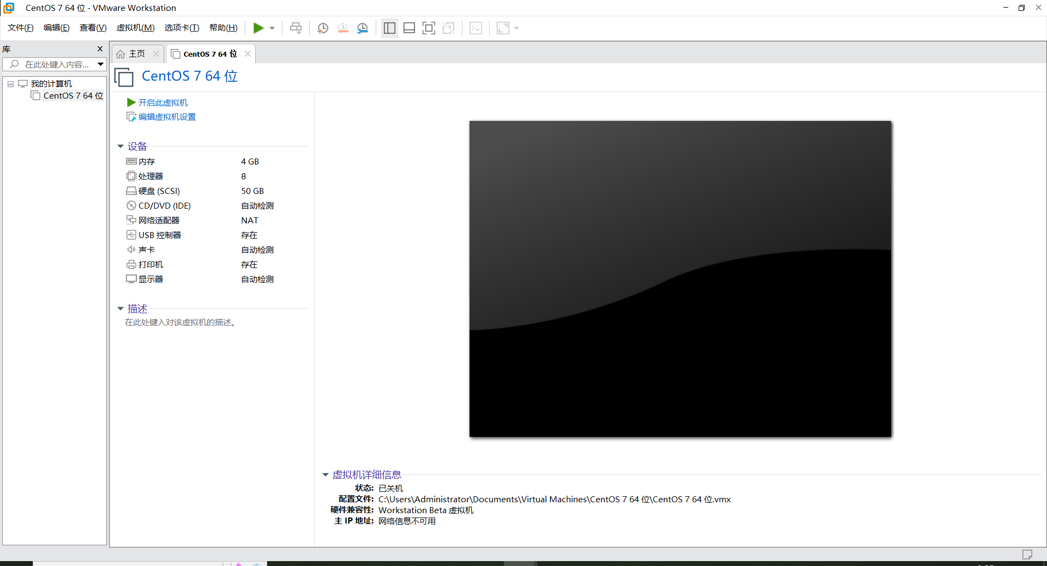Click the Workstation Beta 虚拟机 compatibility text
Screen dimensions: 1047x566
point(426,510)
